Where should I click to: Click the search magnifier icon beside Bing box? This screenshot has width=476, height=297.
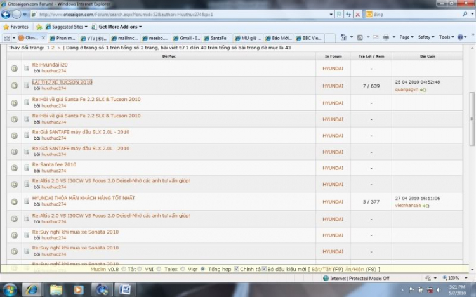pos(465,14)
